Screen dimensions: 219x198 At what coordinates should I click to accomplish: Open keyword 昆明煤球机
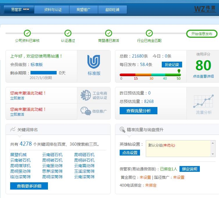(20, 166)
